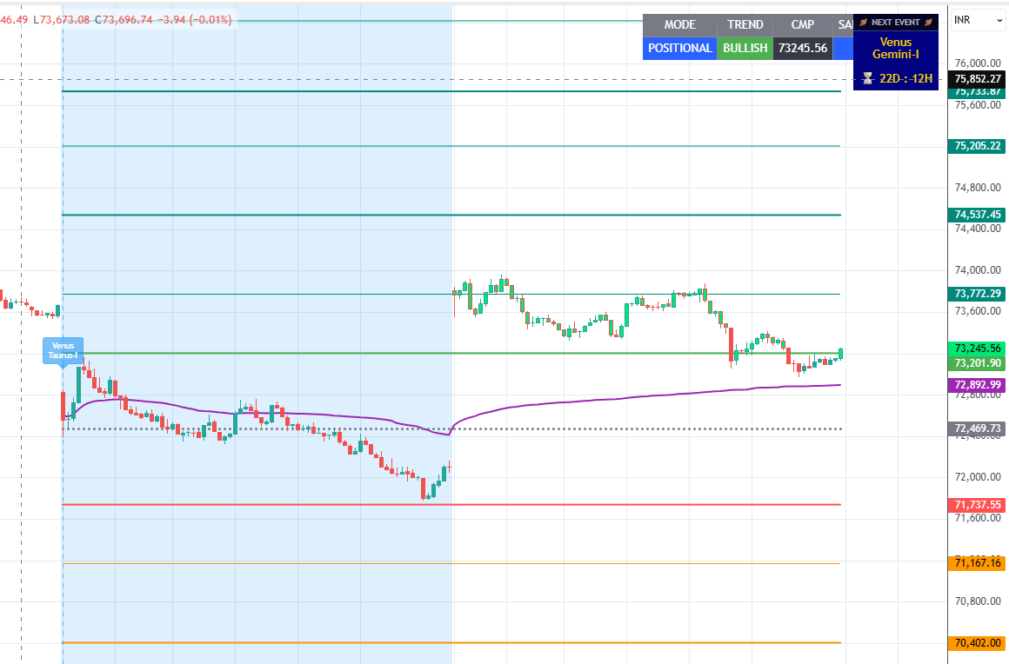Click the L73,673.08 low value in legend
Viewport: 1009px width, 664px height.
click(61, 20)
